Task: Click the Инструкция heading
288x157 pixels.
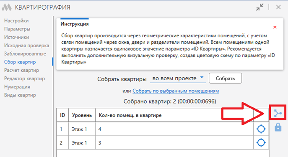Action: 75,24
